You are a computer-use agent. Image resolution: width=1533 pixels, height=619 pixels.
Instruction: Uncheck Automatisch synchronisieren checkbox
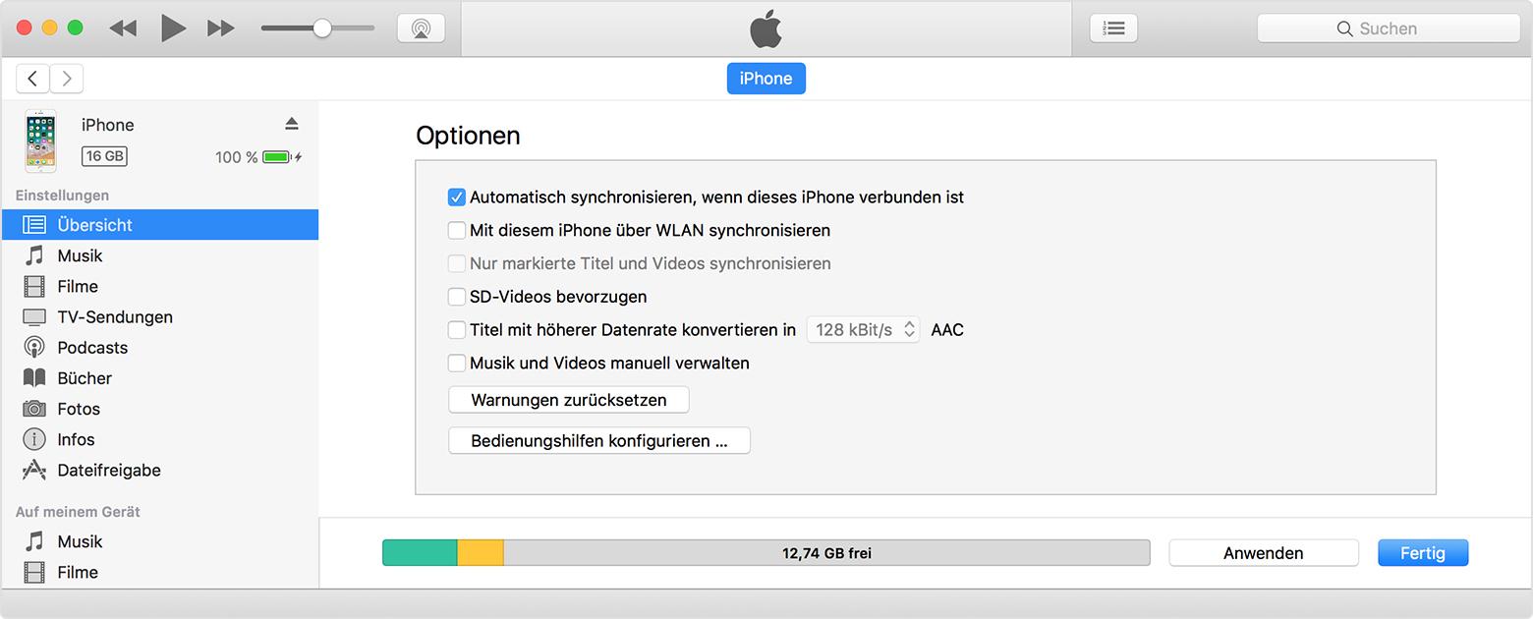point(456,197)
